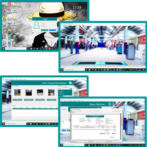Click Start button in login screenshot taskbar
The height and width of the screenshot is (147, 147).
3,49
